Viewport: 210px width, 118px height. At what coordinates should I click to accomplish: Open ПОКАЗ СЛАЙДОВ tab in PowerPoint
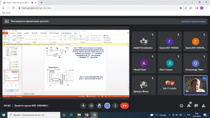point(54,33)
